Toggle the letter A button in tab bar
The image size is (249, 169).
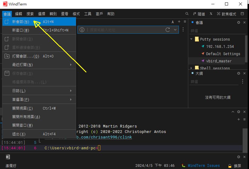(173, 22)
